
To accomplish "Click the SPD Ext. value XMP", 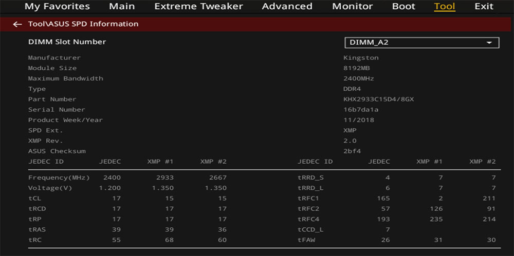I will pos(350,130).
